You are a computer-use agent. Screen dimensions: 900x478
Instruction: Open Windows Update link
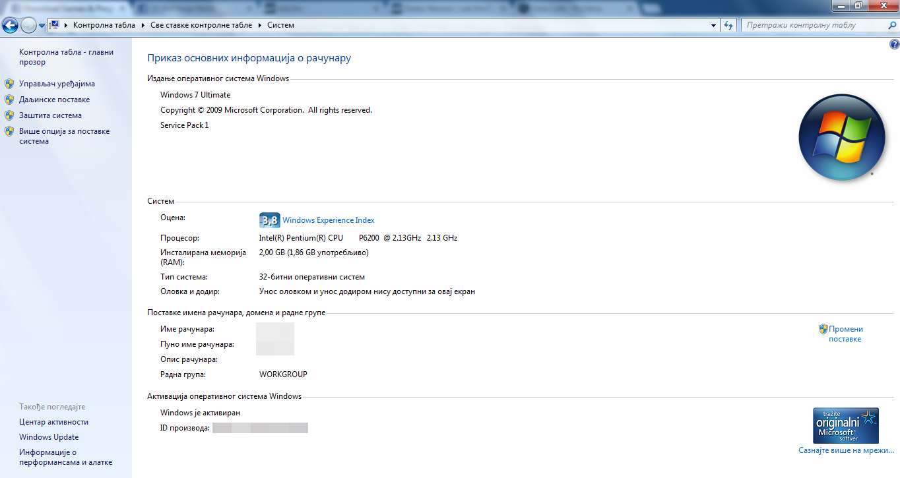49,437
